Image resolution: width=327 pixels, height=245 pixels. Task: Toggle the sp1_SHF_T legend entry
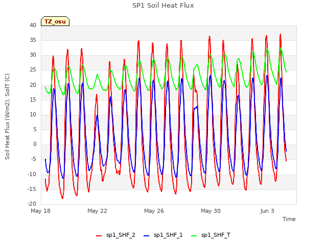[x=211, y=235]
